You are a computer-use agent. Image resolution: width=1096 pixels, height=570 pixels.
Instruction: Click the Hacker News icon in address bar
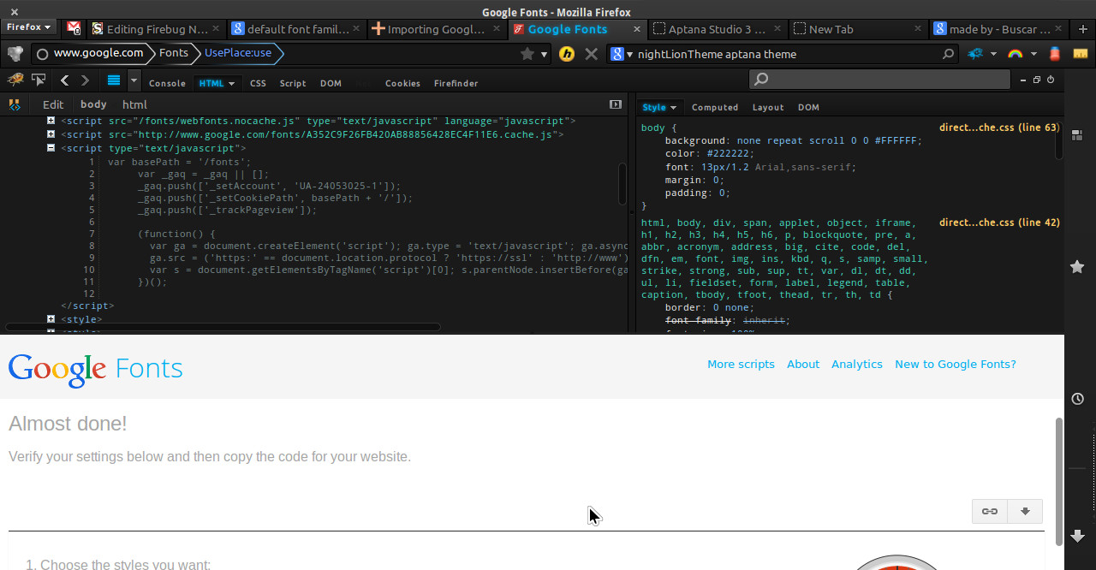coord(566,53)
